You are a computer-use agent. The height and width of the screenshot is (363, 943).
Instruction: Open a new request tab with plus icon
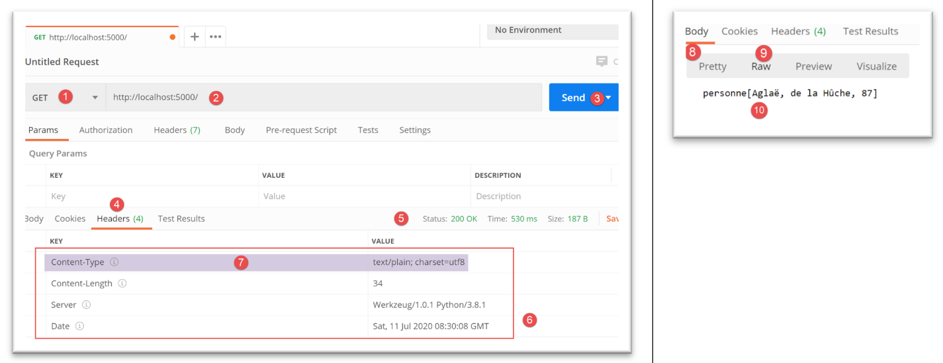[195, 37]
